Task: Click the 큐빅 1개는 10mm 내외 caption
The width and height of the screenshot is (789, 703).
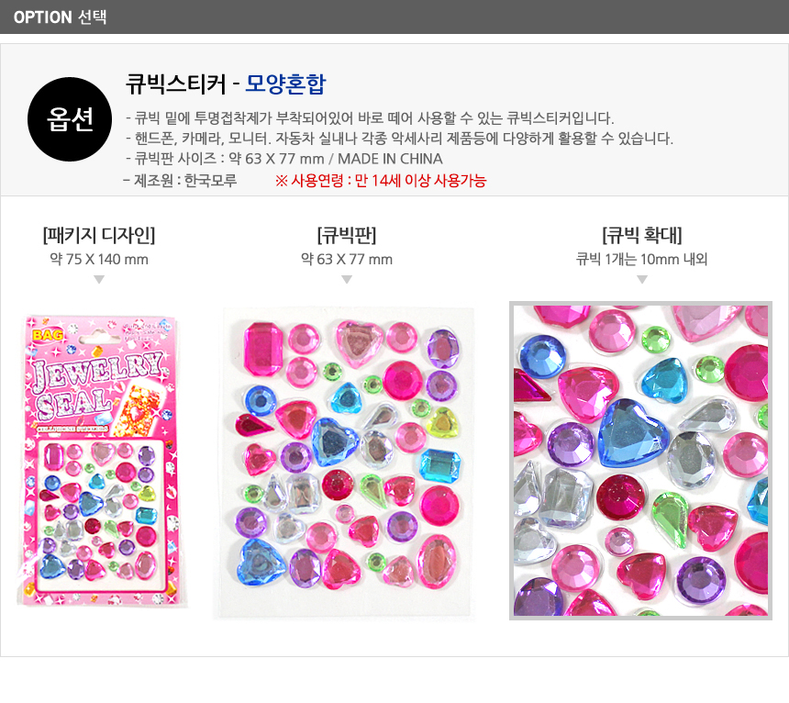Action: 642,259
